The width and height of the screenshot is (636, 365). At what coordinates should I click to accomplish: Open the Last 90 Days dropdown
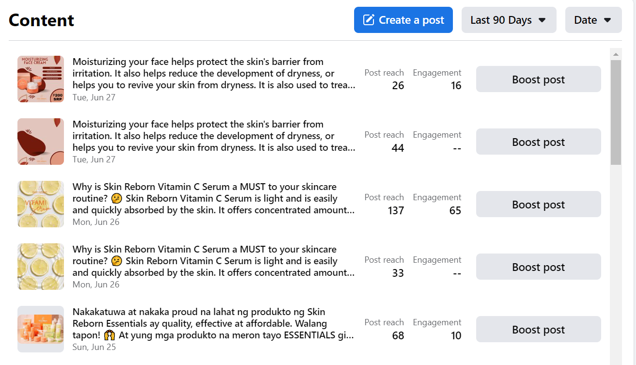[x=508, y=20]
